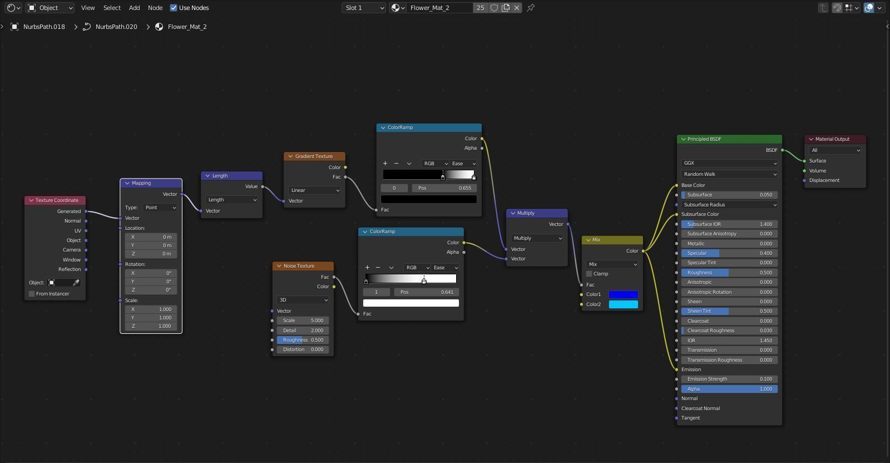
Task: Uncheck the Use Nodes checkbox
Action: pyautogui.click(x=174, y=8)
